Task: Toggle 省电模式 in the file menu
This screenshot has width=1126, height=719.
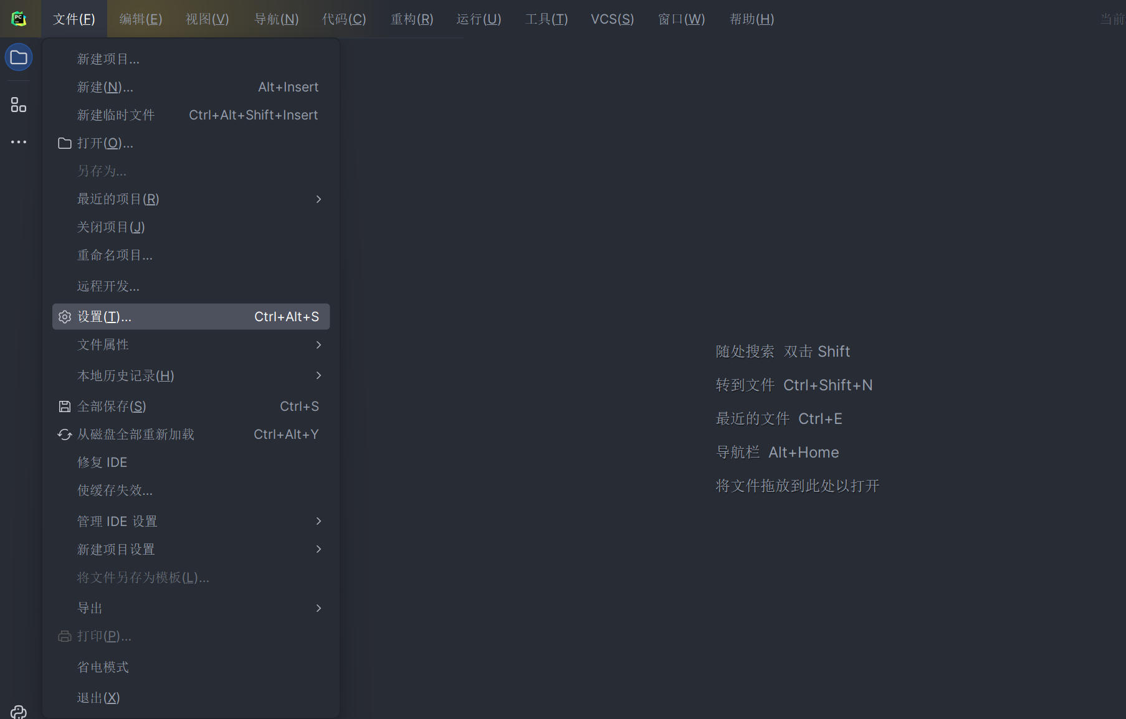Action: (x=191, y=667)
